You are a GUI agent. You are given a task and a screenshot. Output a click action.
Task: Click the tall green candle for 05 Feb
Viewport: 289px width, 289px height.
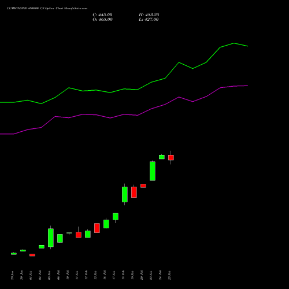pyautogui.click(x=51, y=238)
